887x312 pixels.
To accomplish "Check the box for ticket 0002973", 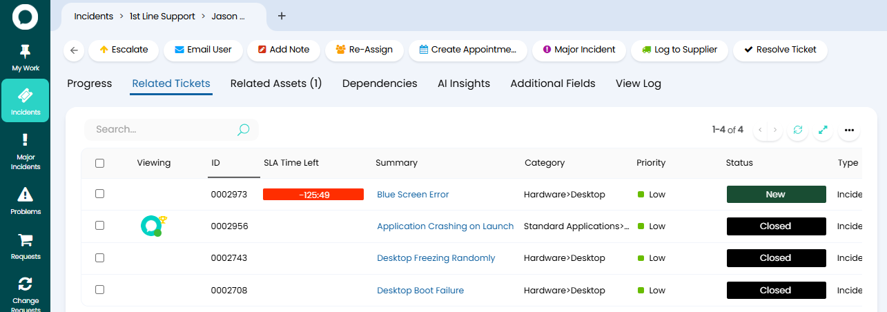I will [99, 194].
